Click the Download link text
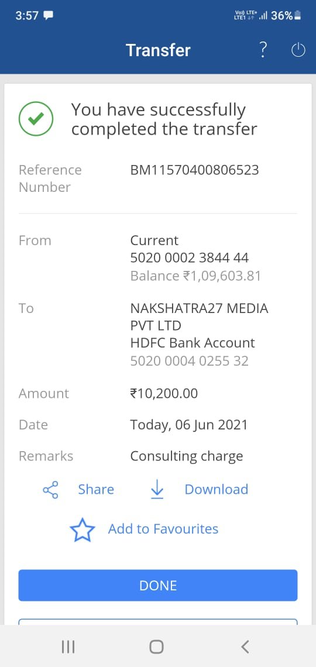This screenshot has width=316, height=667. pyautogui.click(x=216, y=489)
